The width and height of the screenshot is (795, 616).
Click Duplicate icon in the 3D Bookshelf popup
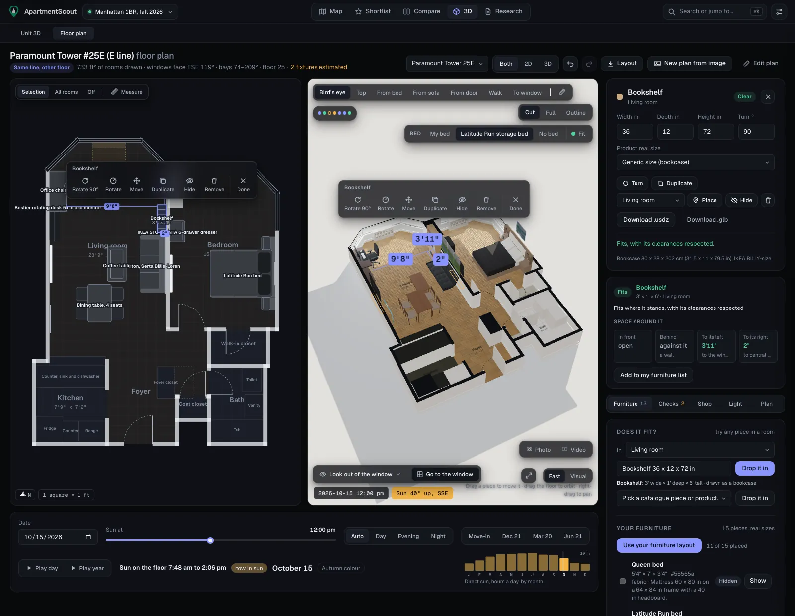tap(435, 203)
